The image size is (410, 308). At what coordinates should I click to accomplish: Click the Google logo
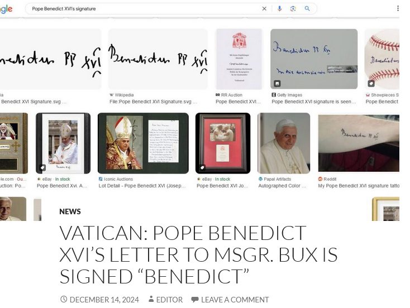6,9
